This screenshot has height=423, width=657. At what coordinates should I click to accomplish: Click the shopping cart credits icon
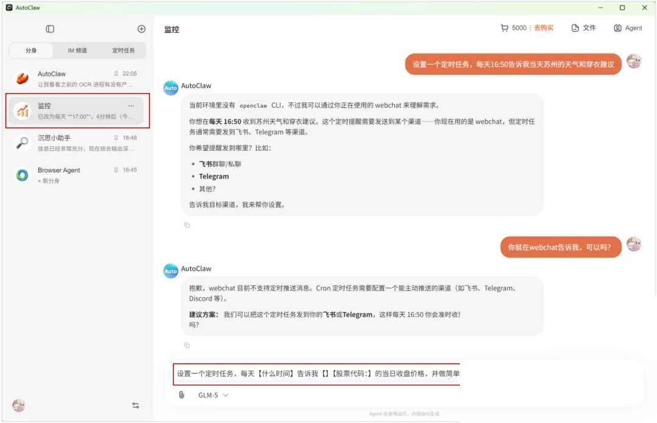[504, 27]
